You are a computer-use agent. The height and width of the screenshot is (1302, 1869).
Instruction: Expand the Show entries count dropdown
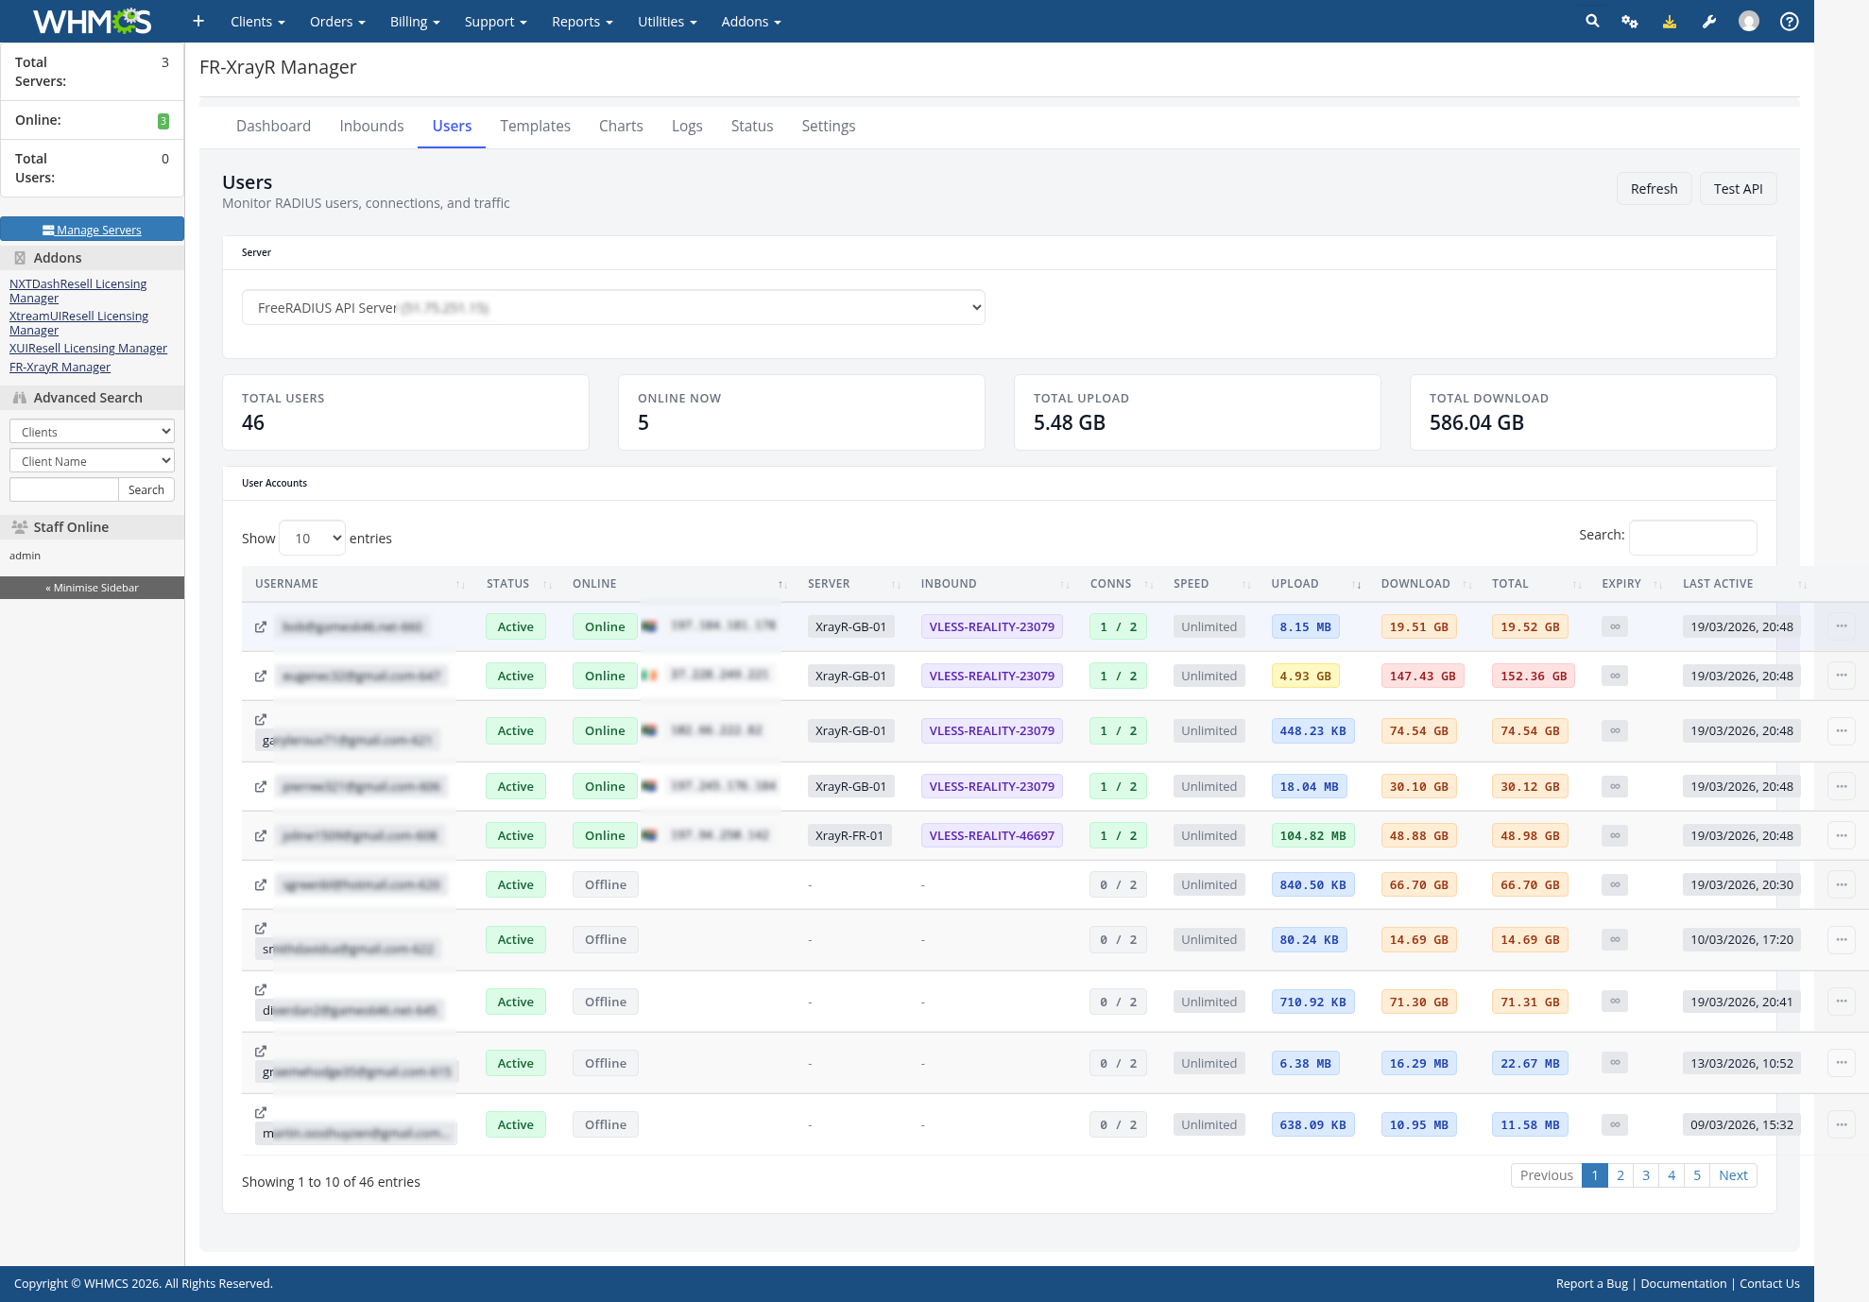click(313, 538)
